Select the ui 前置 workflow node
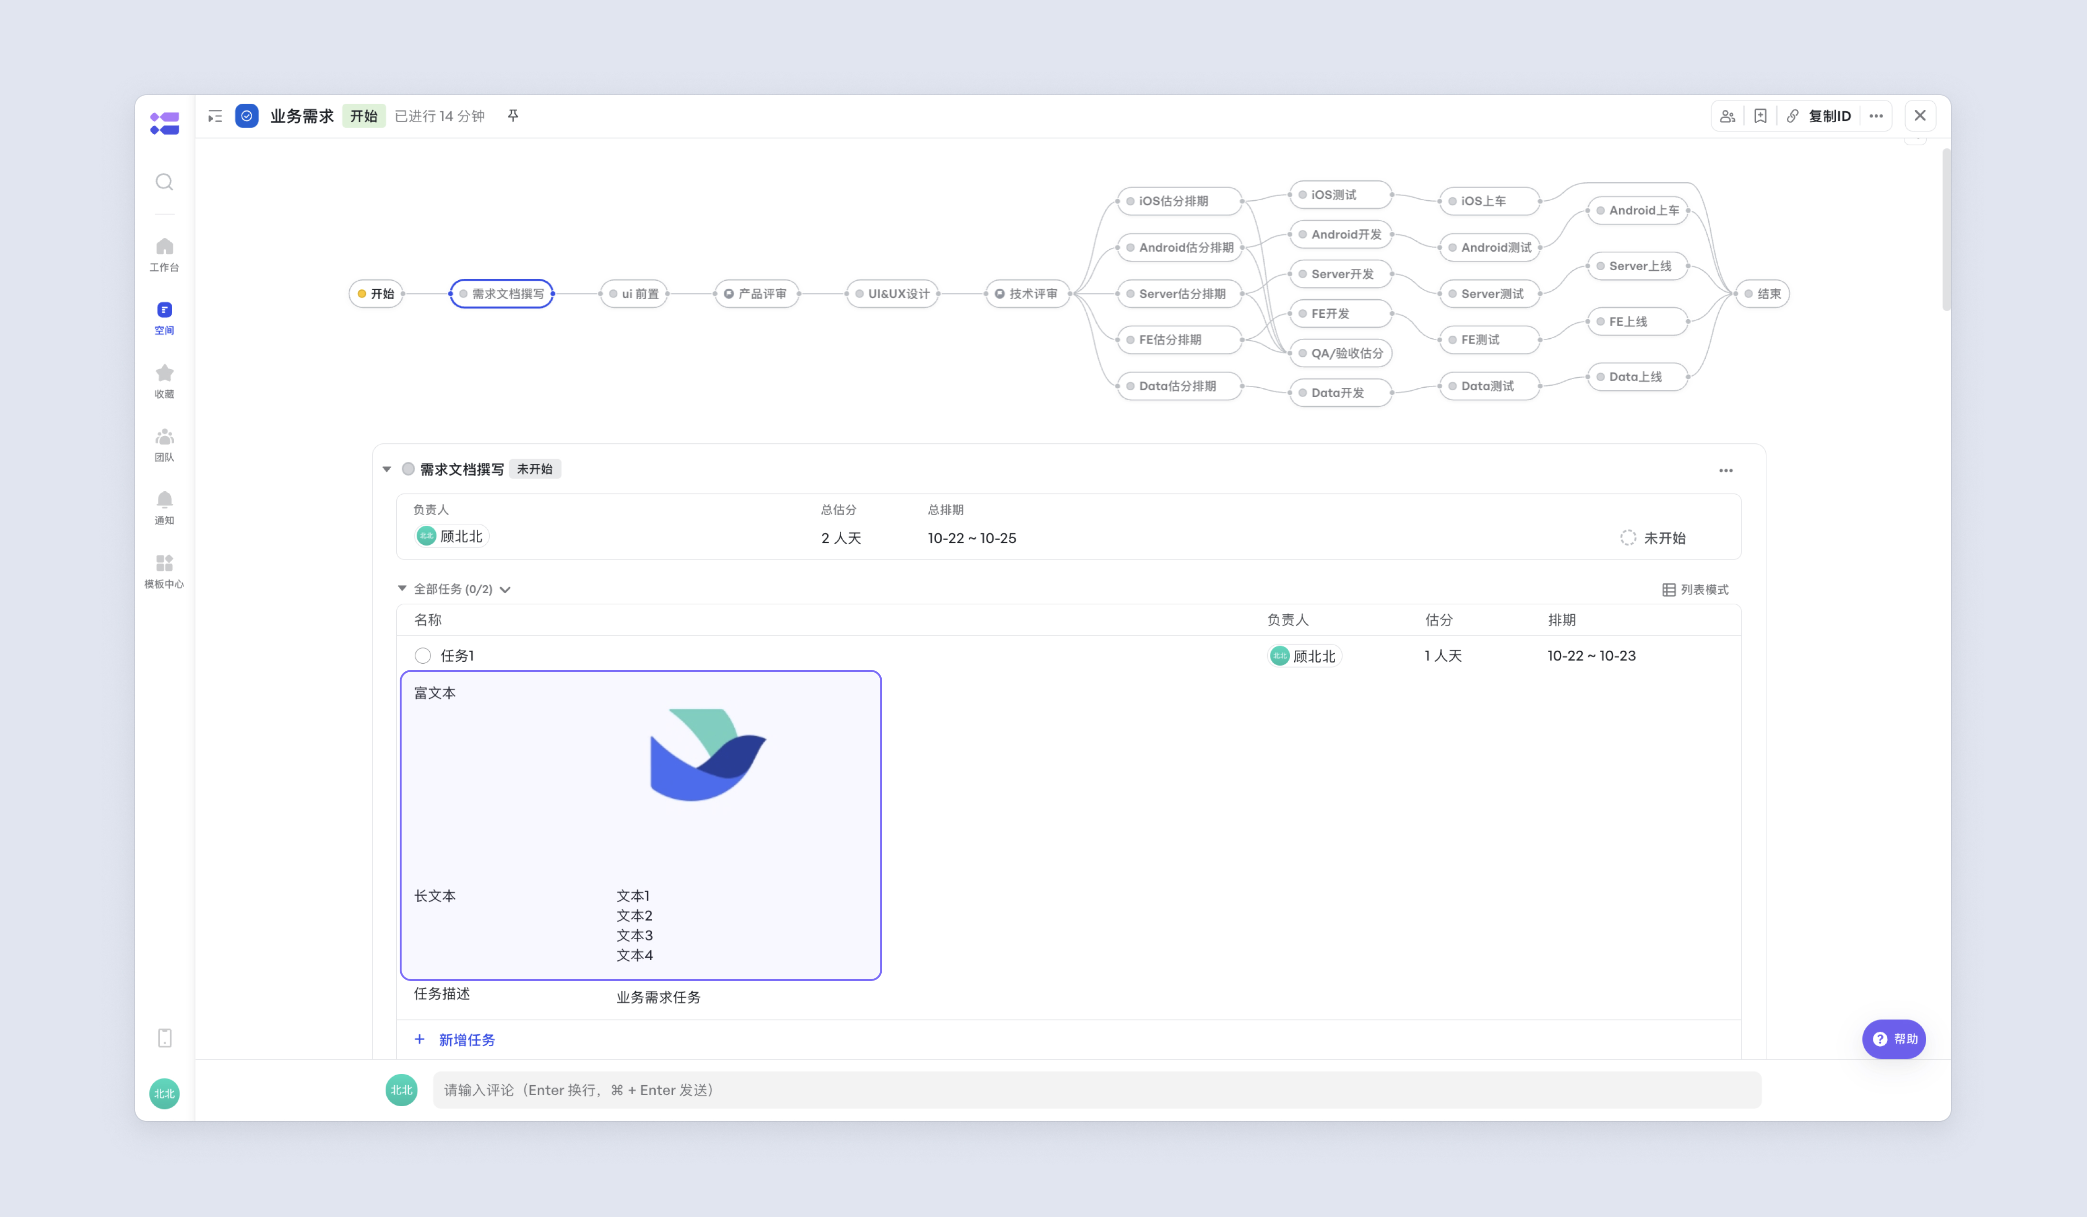 pyautogui.click(x=633, y=294)
